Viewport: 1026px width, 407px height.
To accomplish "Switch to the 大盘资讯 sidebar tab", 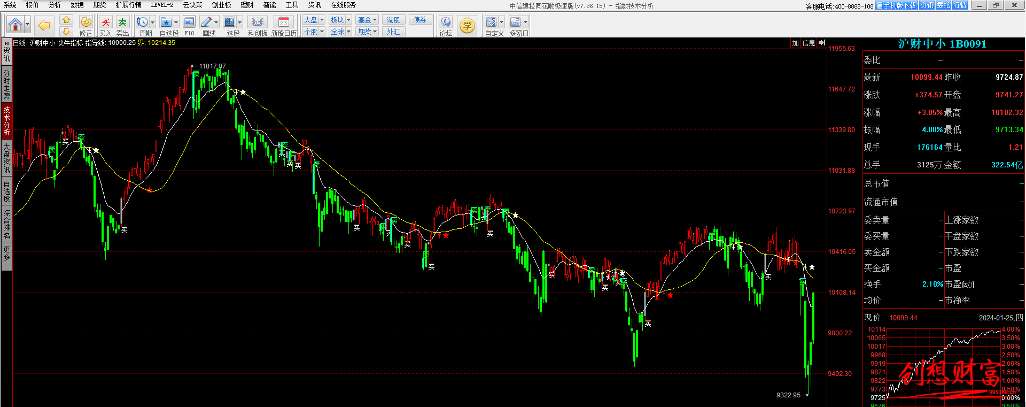I will pos(6,157).
